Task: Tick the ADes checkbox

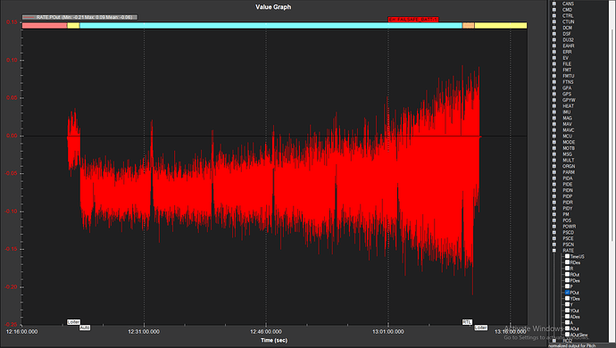Action: click(567, 317)
